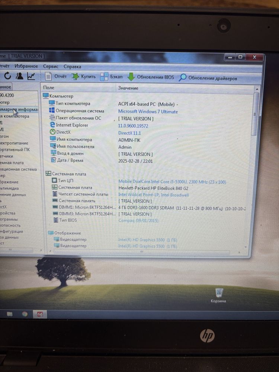
Task: Select the Системная плата group header
Action: pos(66,174)
